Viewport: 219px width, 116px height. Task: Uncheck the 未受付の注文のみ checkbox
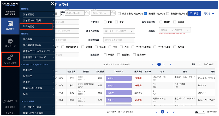[x=146, y=14]
